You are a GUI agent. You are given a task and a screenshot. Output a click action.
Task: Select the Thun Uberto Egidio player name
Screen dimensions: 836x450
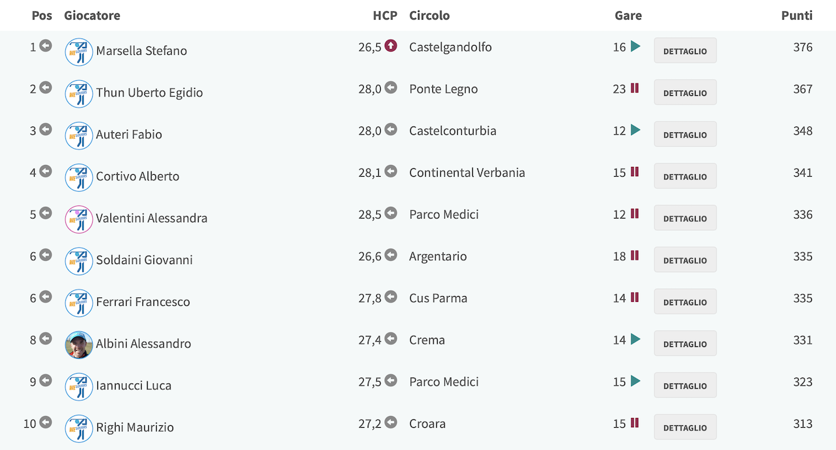(150, 93)
